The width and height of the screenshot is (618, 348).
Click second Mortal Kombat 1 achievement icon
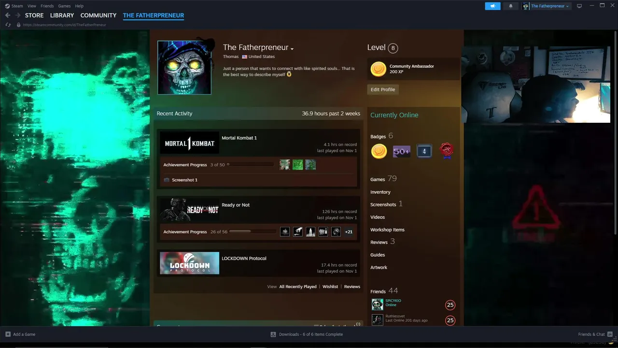pyautogui.click(x=297, y=165)
